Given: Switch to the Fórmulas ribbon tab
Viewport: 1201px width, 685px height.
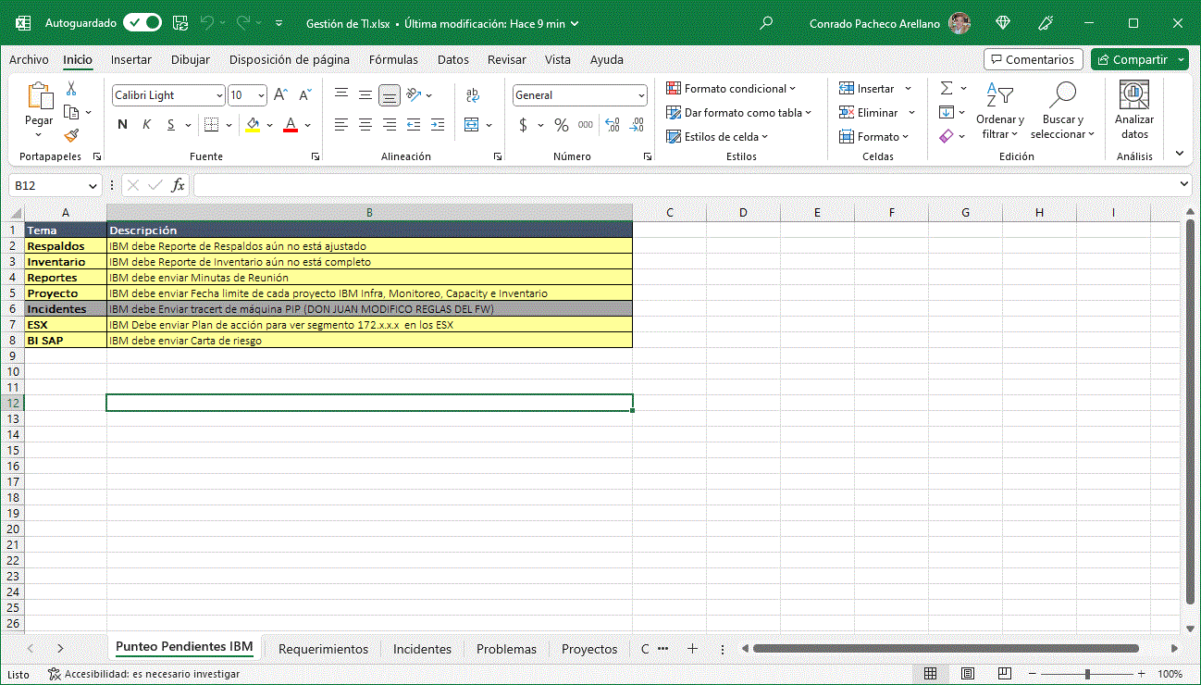Looking at the screenshot, I should coord(393,59).
